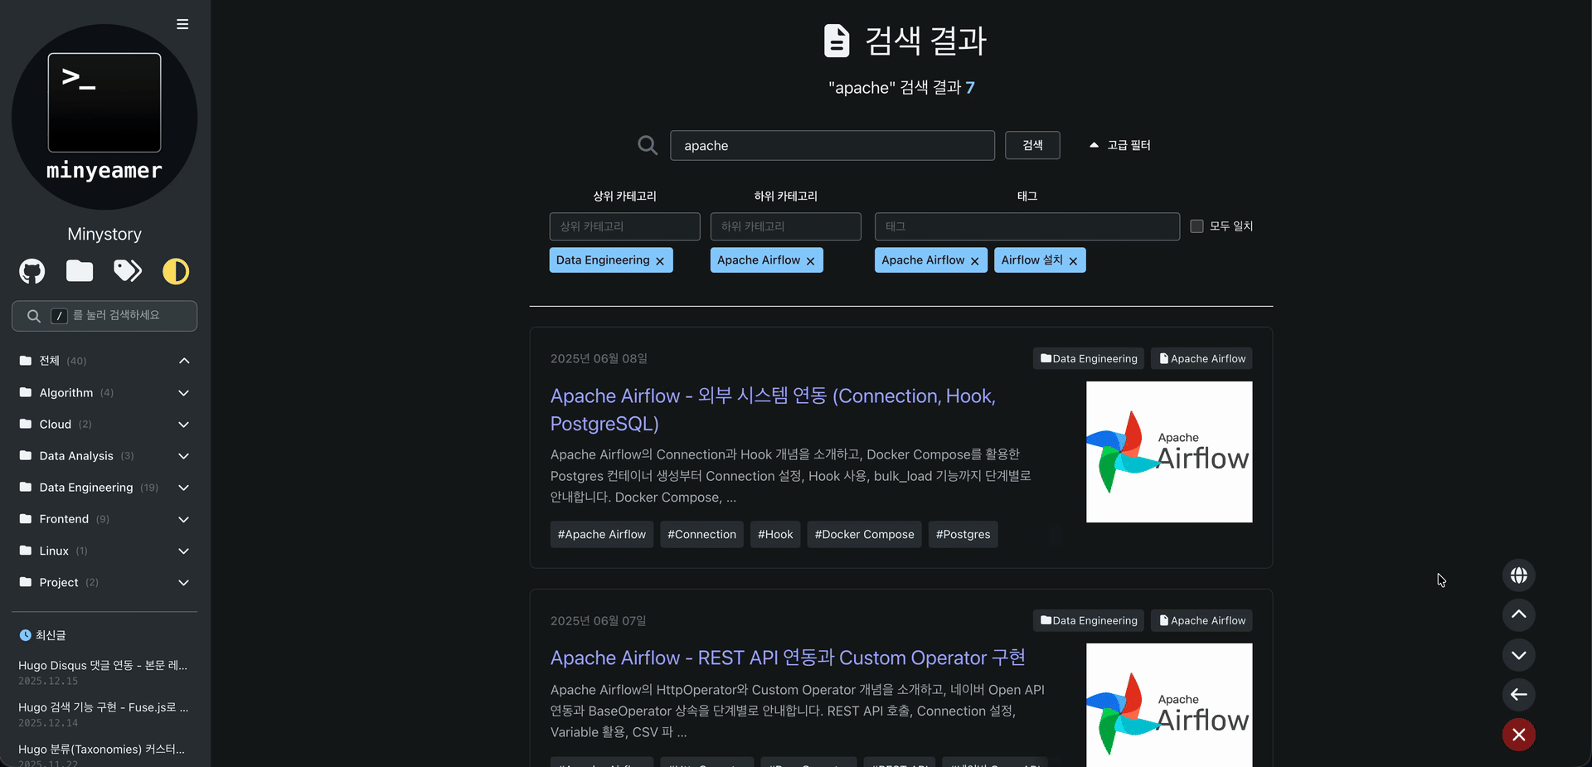This screenshot has width=1592, height=767.
Task: Open the Data Analysis category
Action: [x=76, y=456]
